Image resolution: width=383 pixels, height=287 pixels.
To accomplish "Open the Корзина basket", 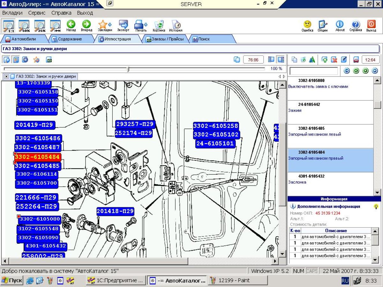I will (x=159, y=26).
